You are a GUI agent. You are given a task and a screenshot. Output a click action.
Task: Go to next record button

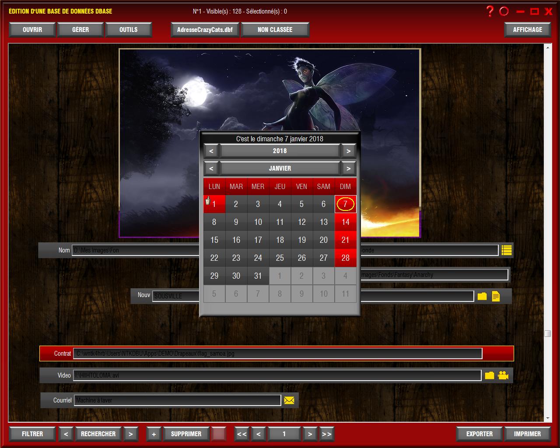tap(310, 434)
